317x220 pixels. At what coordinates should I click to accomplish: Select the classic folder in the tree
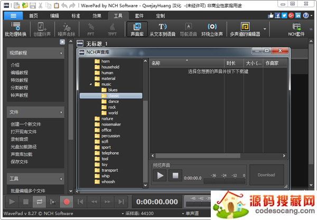(111, 95)
